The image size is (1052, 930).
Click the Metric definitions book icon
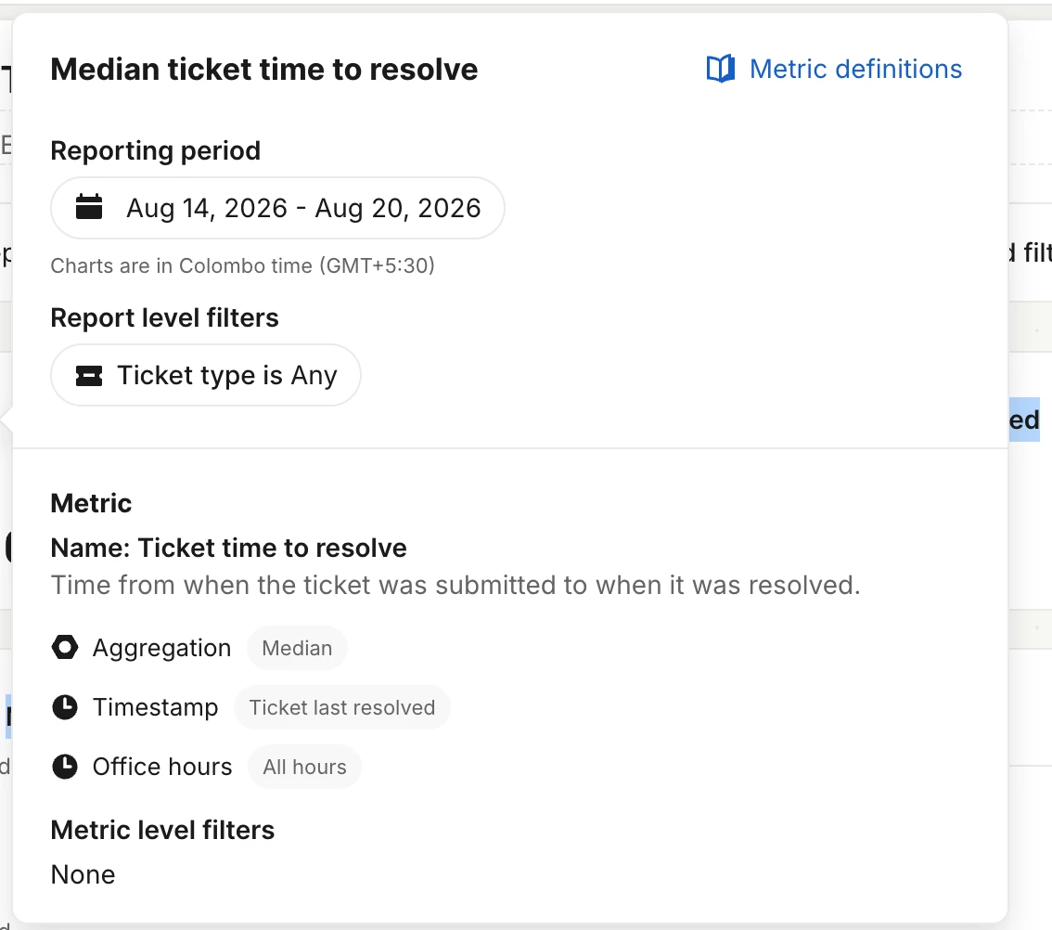pos(721,70)
